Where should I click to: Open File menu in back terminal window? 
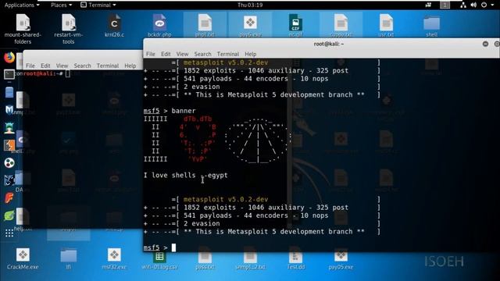pos(30,66)
